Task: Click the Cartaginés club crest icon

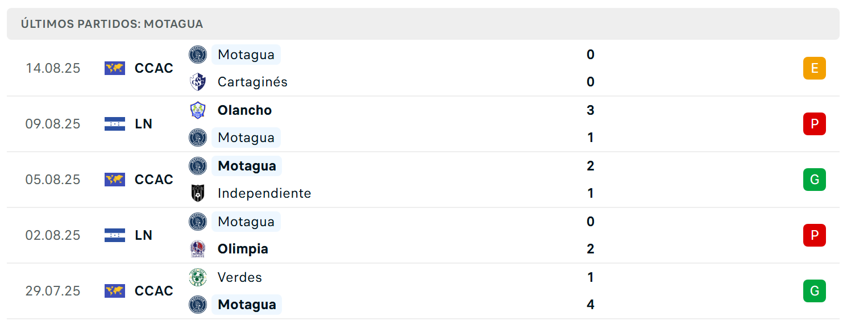Action: click(x=198, y=82)
